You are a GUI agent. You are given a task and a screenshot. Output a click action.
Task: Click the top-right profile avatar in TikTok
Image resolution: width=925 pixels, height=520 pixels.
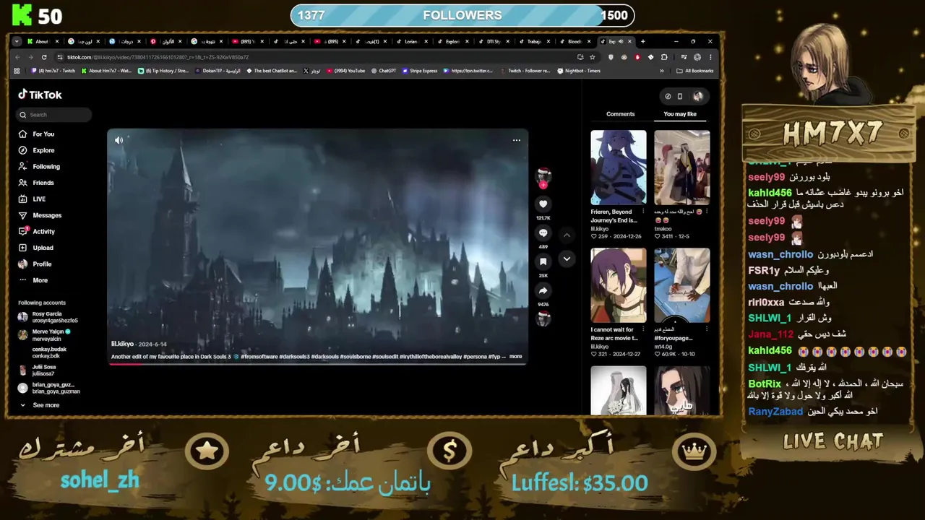697,96
